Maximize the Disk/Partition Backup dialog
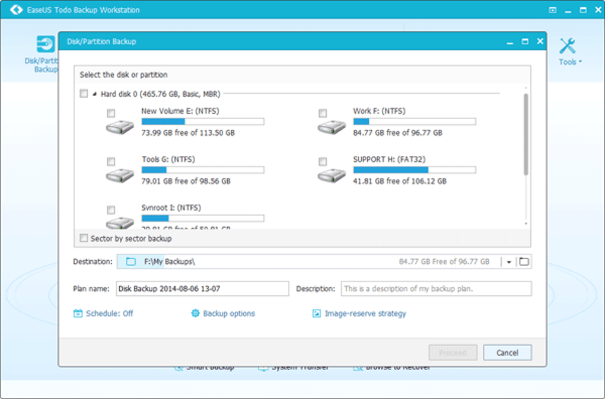 [x=525, y=42]
